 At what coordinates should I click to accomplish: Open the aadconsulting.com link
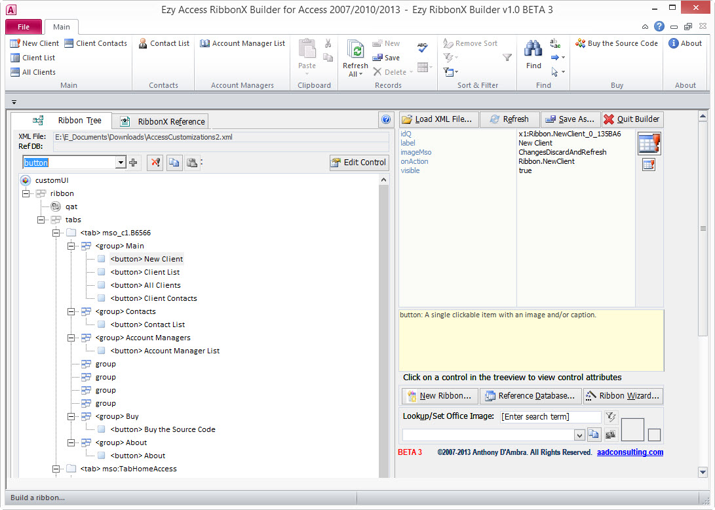[x=630, y=452]
